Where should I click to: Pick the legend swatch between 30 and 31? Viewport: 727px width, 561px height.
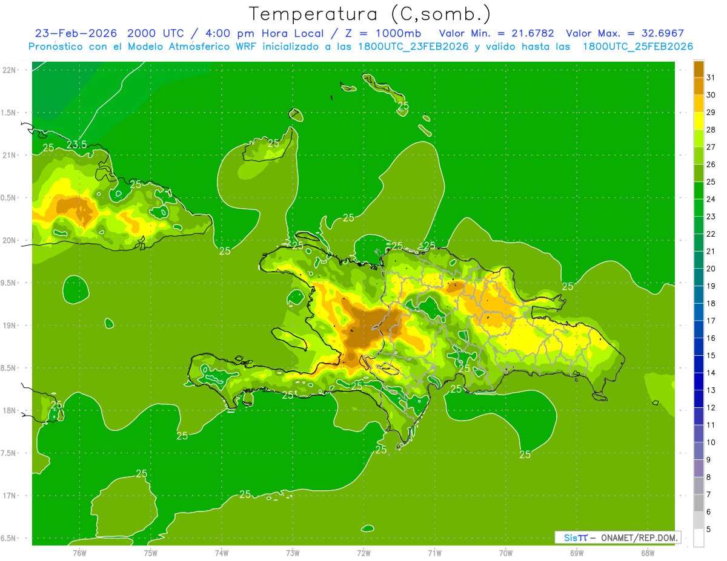[699, 87]
